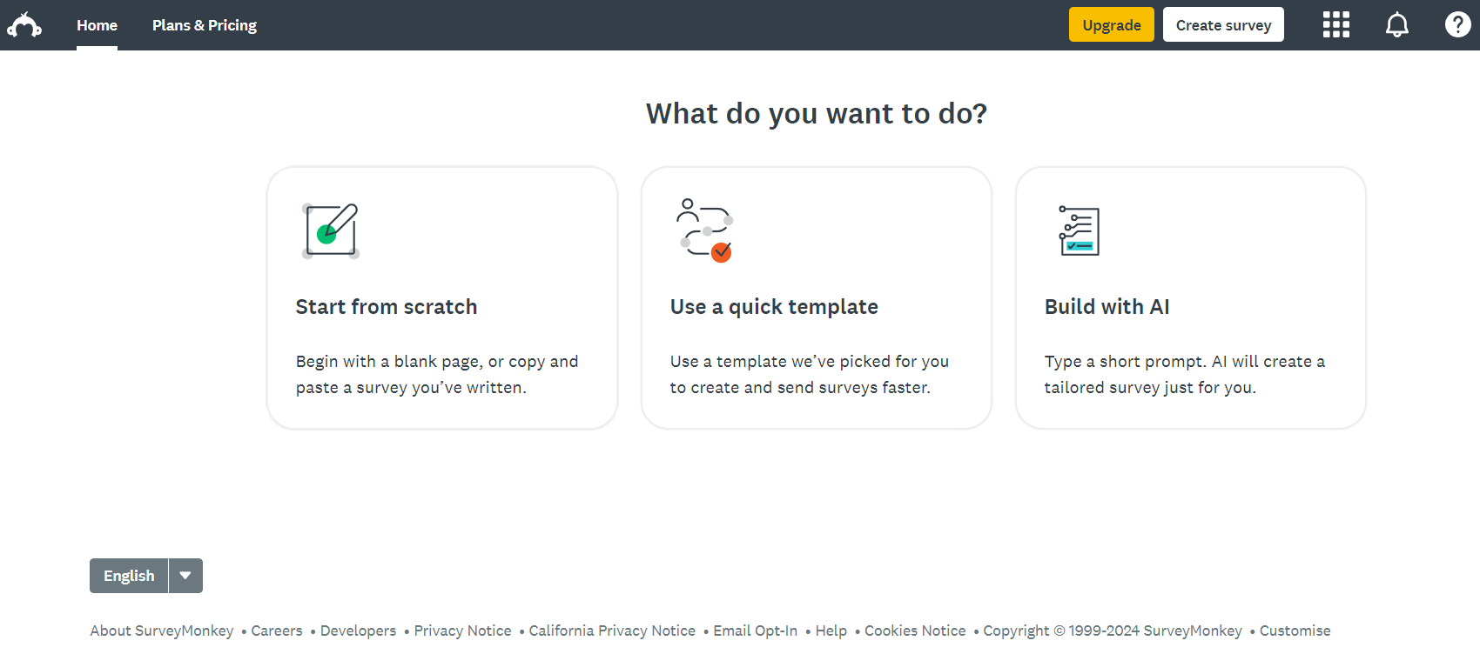Click the yellow Upgrade button
Image resolution: width=1480 pixels, height=654 pixels.
[1112, 24]
